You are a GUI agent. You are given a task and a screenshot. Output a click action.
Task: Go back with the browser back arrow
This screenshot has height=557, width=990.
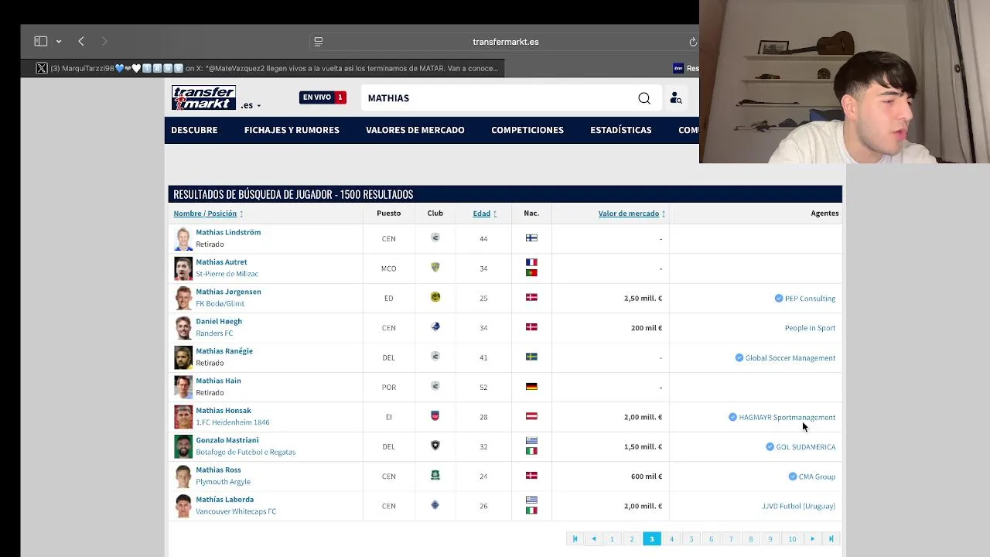point(81,41)
